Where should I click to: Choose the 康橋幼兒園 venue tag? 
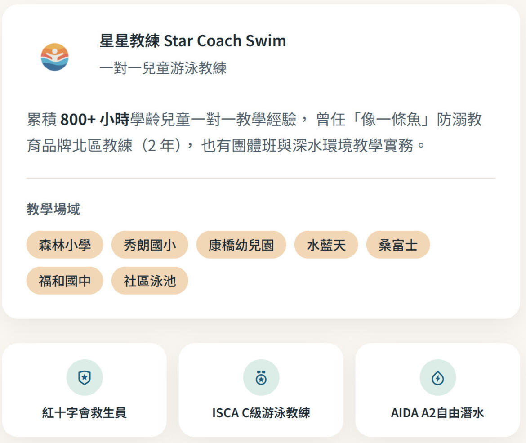click(241, 245)
